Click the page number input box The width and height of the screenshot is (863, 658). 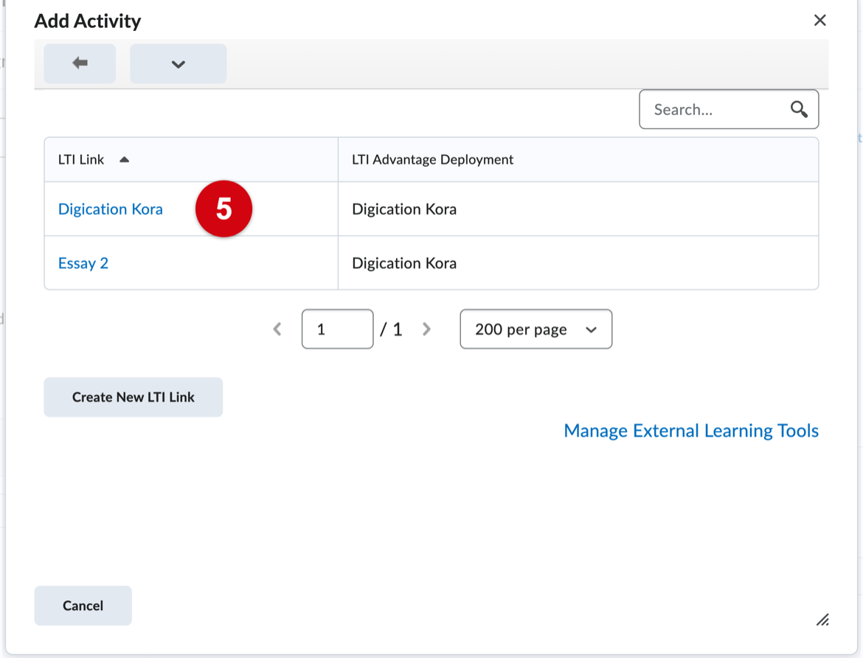(x=337, y=329)
